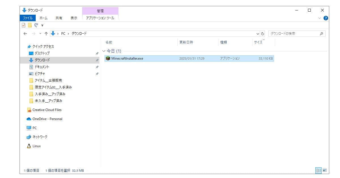Screen dimensions: 340x178
Task: Open the recent locations dropdown
Action: [40, 33]
